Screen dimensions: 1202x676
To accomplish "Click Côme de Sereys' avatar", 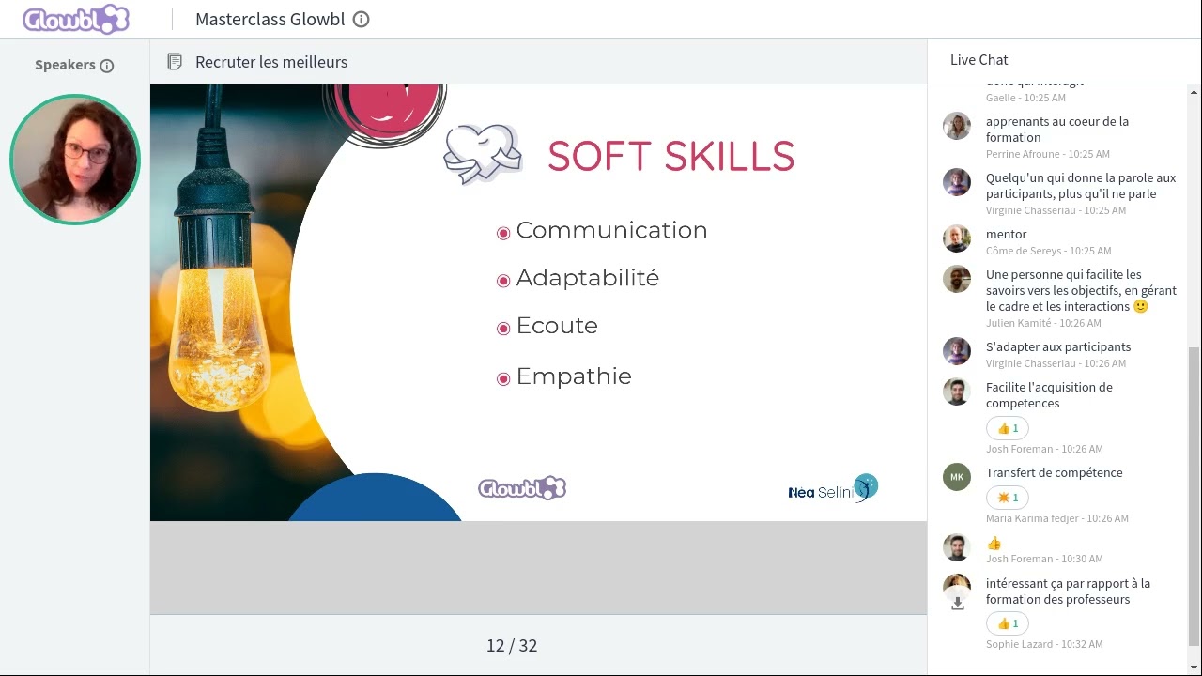I will coord(957,238).
